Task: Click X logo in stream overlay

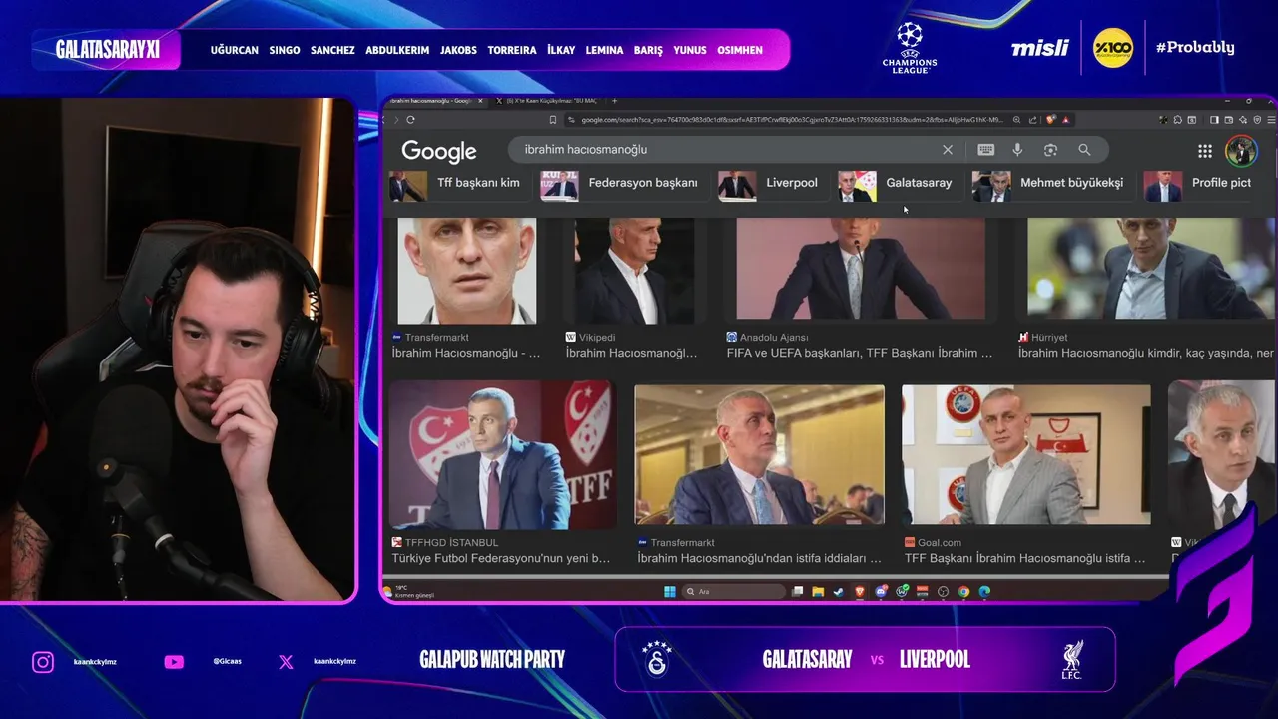Action: (286, 661)
